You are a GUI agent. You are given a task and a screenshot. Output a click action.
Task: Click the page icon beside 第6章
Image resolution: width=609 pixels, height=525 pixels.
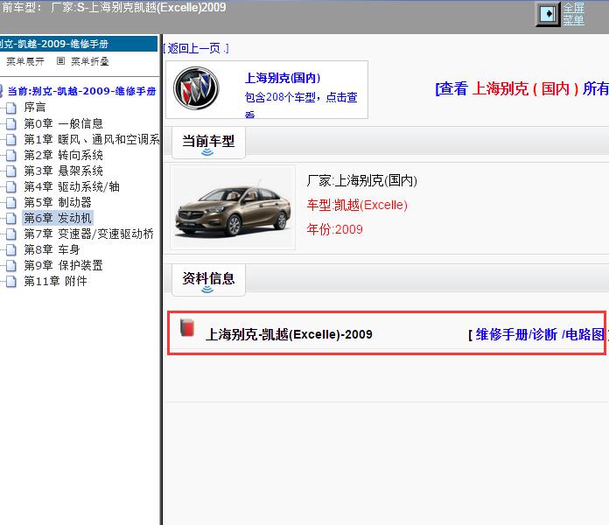pos(11,219)
